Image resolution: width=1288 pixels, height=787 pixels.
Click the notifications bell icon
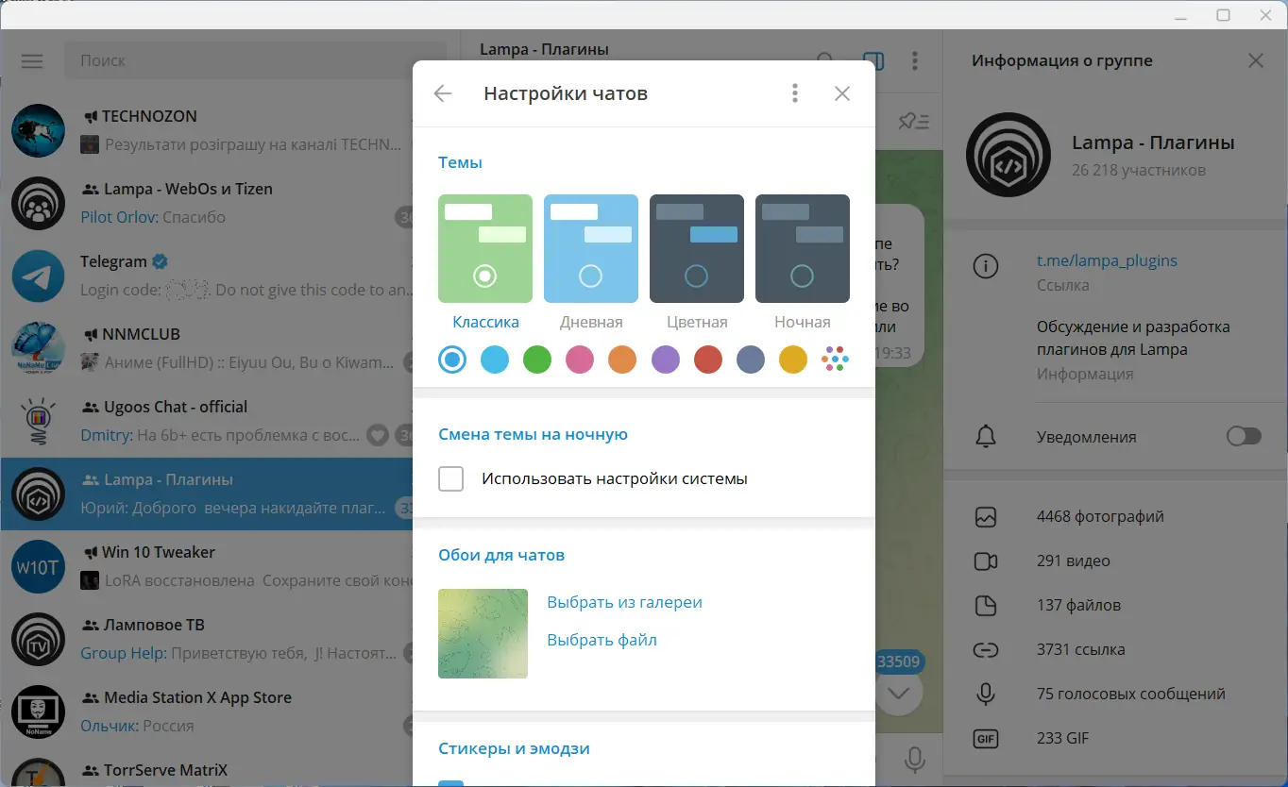(986, 437)
